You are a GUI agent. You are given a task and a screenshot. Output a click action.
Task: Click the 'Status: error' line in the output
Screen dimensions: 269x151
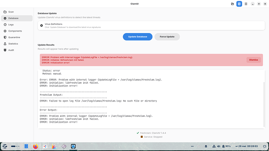coord(51,70)
